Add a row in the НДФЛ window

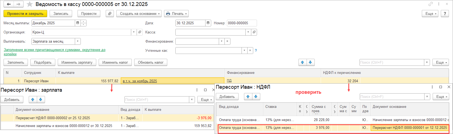(227, 97)
